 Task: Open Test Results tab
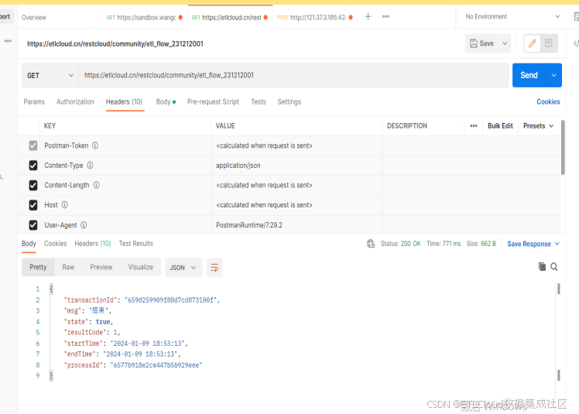click(136, 244)
